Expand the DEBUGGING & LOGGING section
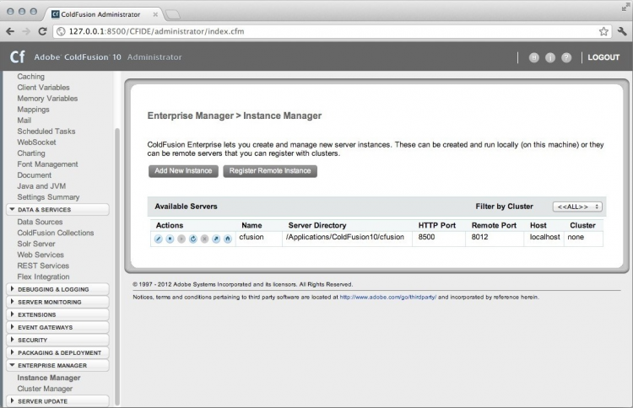The height and width of the screenshot is (408, 633). pos(57,289)
